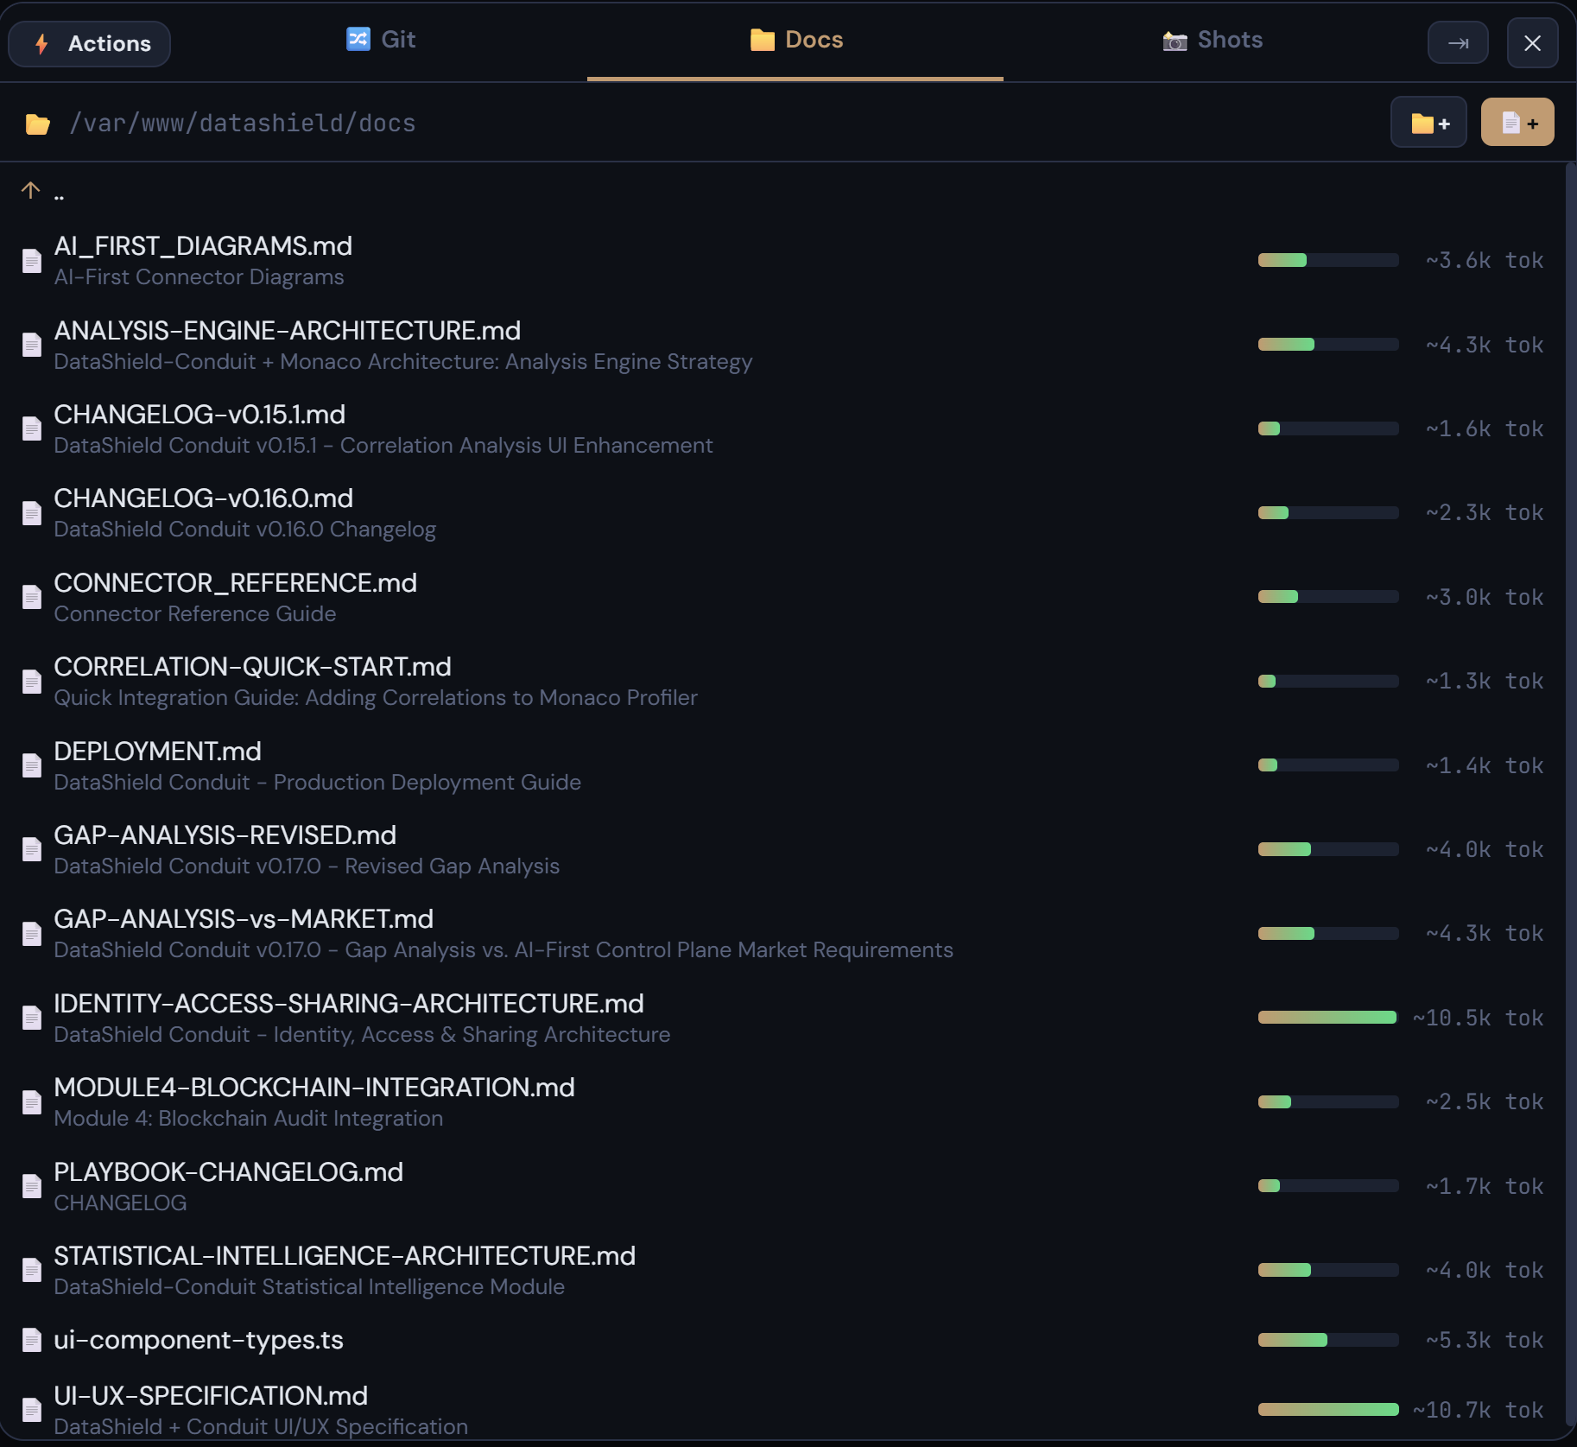This screenshot has height=1447, width=1577.
Task: Open IDENTITY-ACCESS-SHARING-ARCHITECTURE.md file
Action: (349, 1003)
